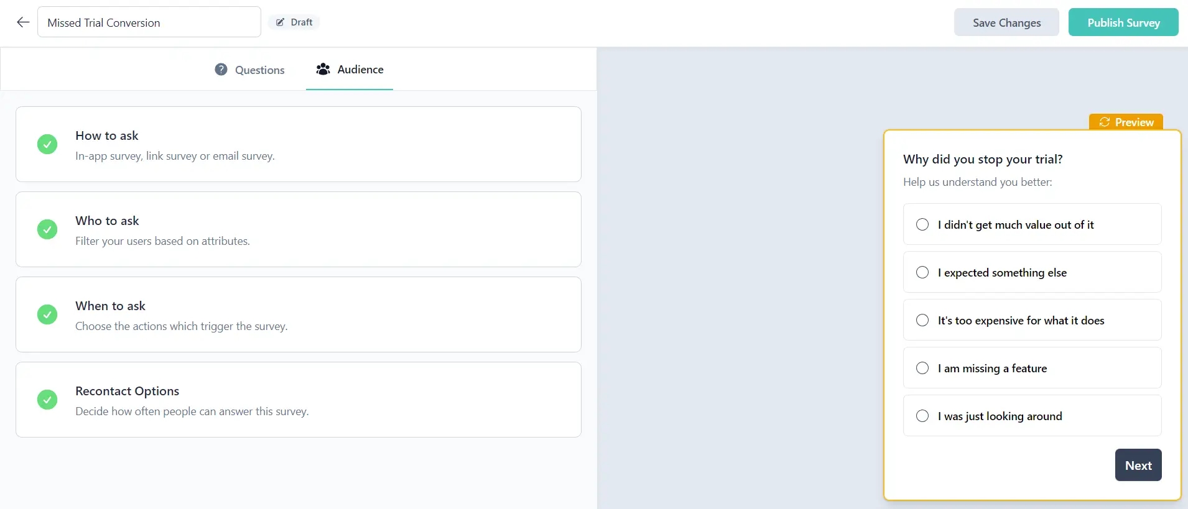The height and width of the screenshot is (509, 1188).
Task: Click the back arrow icon
Action: [x=23, y=22]
